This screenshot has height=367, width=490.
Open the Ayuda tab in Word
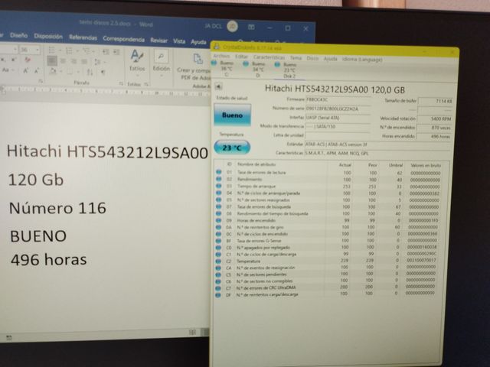(x=198, y=41)
